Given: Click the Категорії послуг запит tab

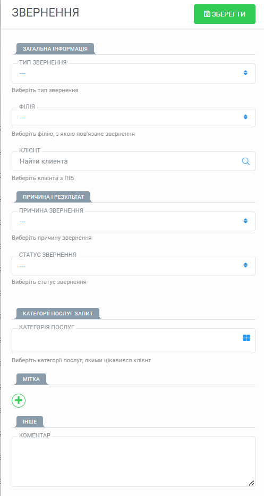Looking at the screenshot, I should pyautogui.click(x=58, y=313).
